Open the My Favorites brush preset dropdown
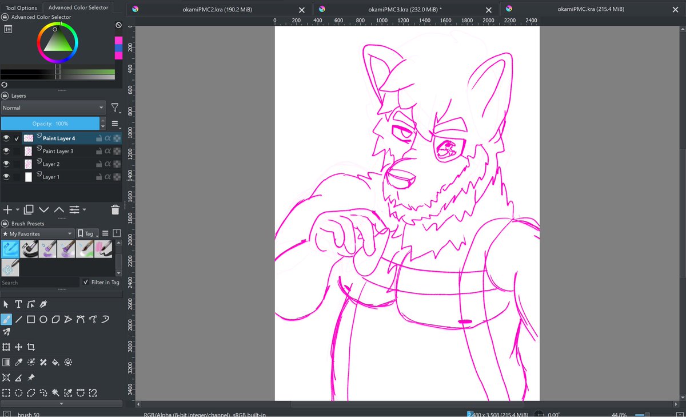Screen dimensions: 686x417 coord(37,233)
